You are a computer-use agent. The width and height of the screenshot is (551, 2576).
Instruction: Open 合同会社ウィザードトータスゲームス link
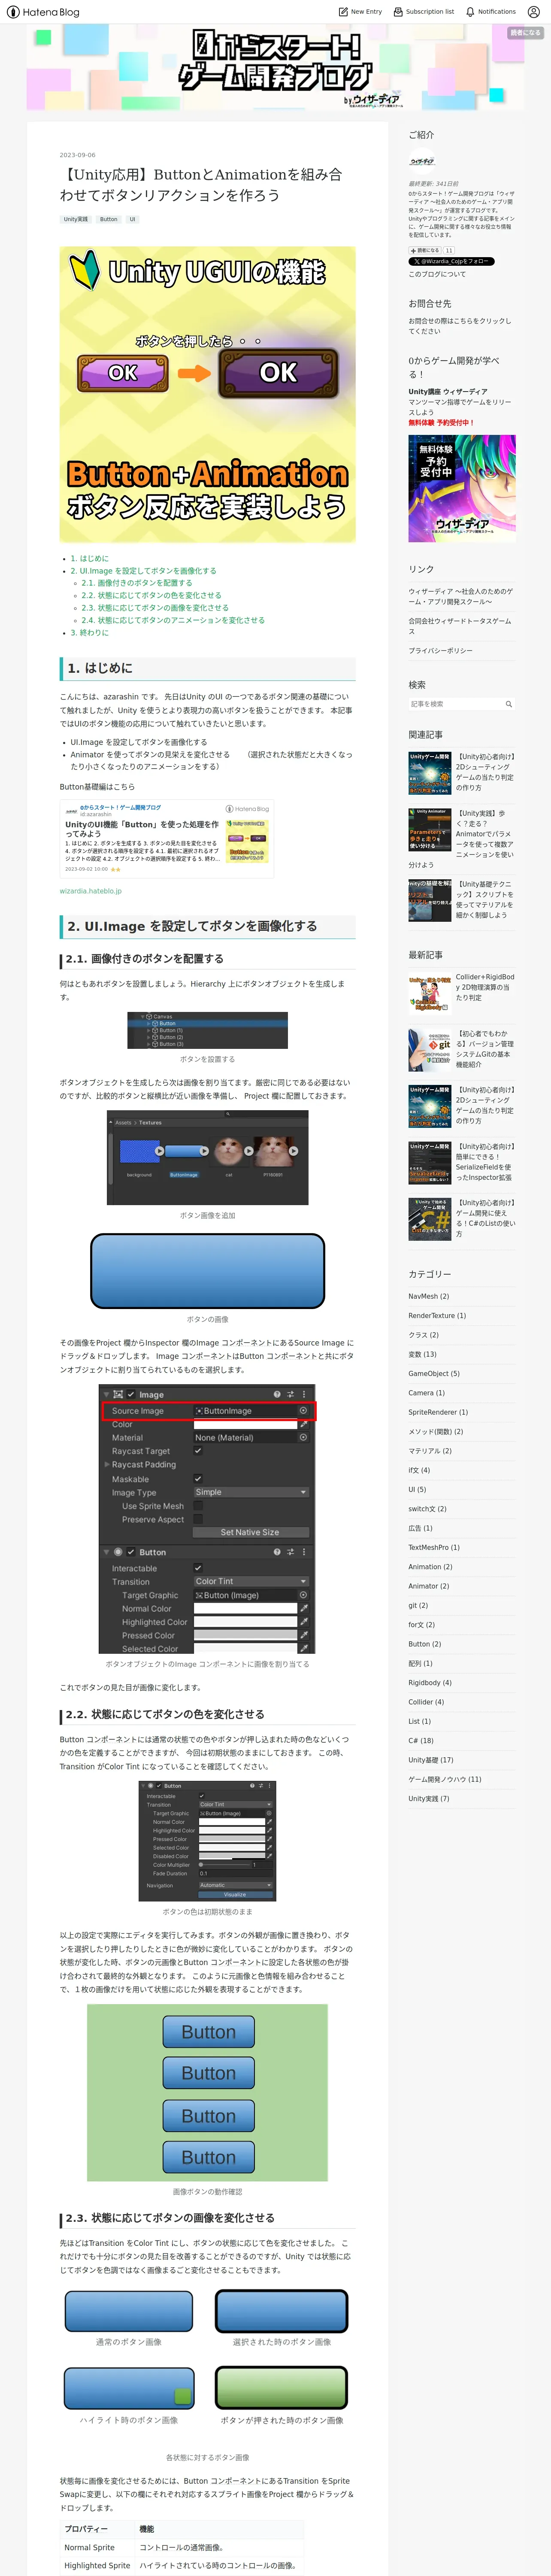[x=459, y=626]
